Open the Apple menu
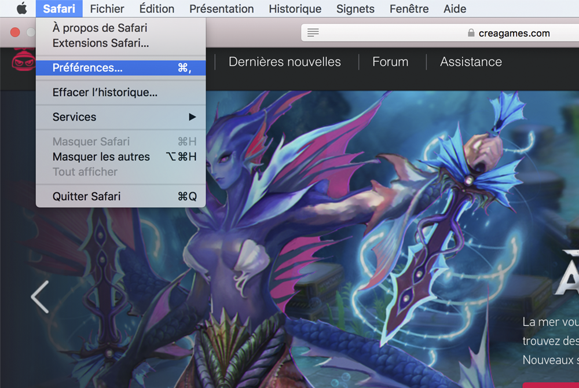579x388 pixels. coord(21,9)
